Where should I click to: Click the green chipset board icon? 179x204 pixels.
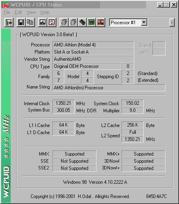point(91,22)
